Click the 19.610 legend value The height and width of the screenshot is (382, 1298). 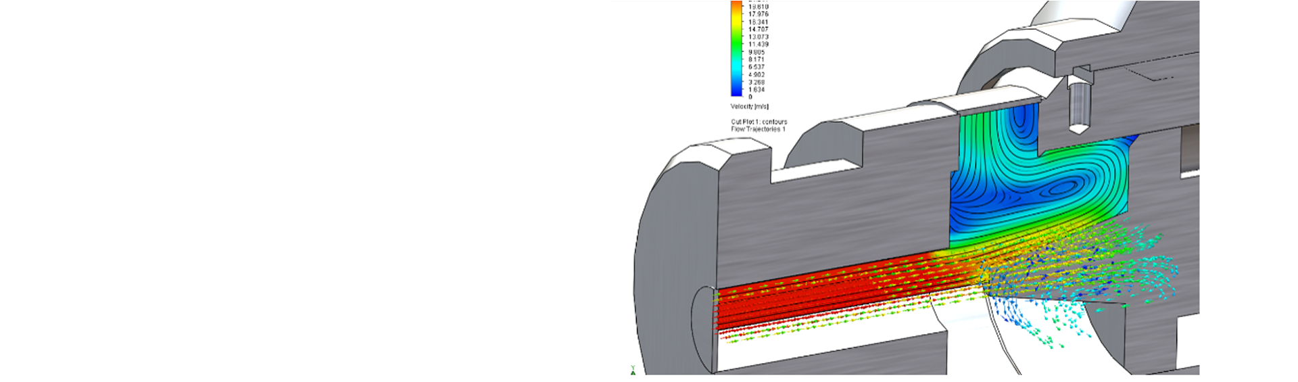point(758,7)
